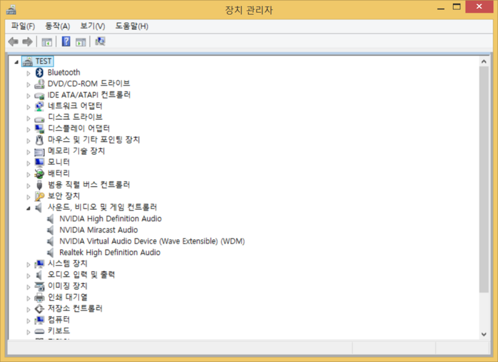The height and width of the screenshot is (362, 498).
Task: Click the 이미징 장치 camera icon
Action: [x=40, y=286]
